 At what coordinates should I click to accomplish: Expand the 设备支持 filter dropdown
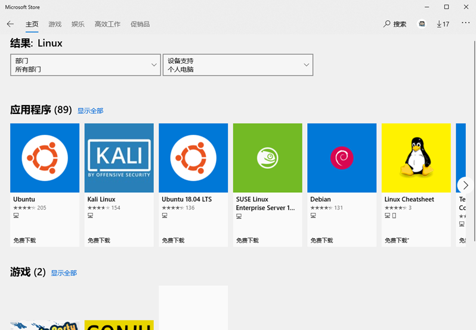[237, 65]
